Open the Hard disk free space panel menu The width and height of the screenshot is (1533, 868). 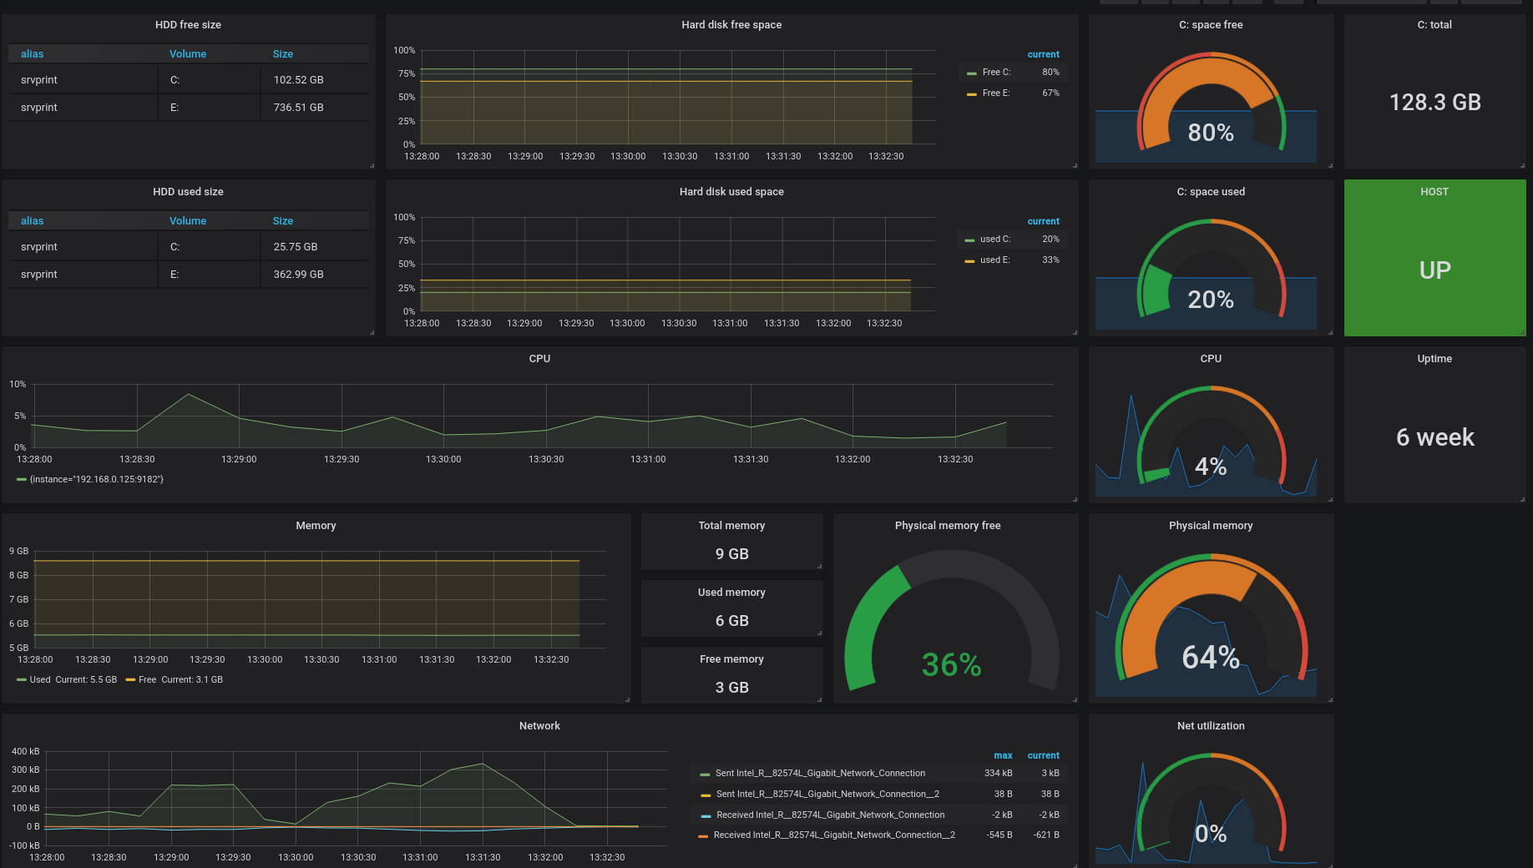[731, 25]
